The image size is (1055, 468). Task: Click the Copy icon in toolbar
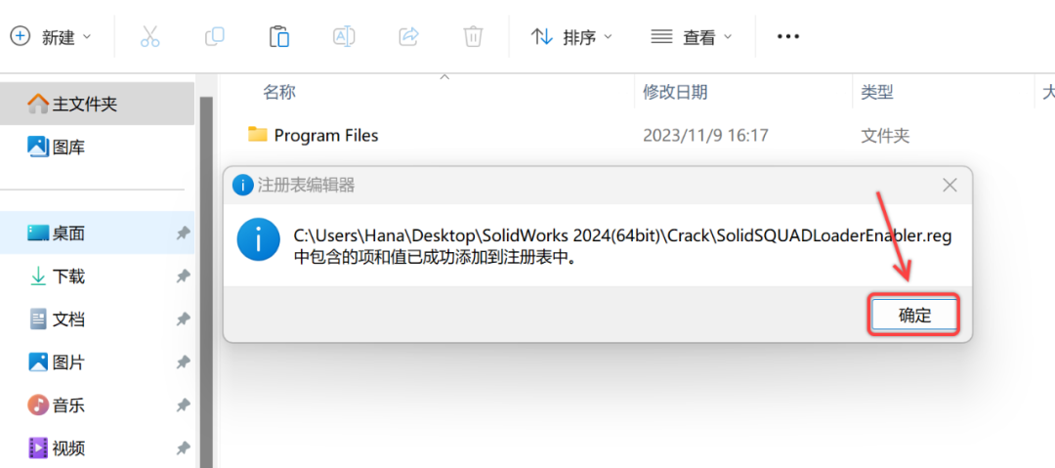click(214, 37)
